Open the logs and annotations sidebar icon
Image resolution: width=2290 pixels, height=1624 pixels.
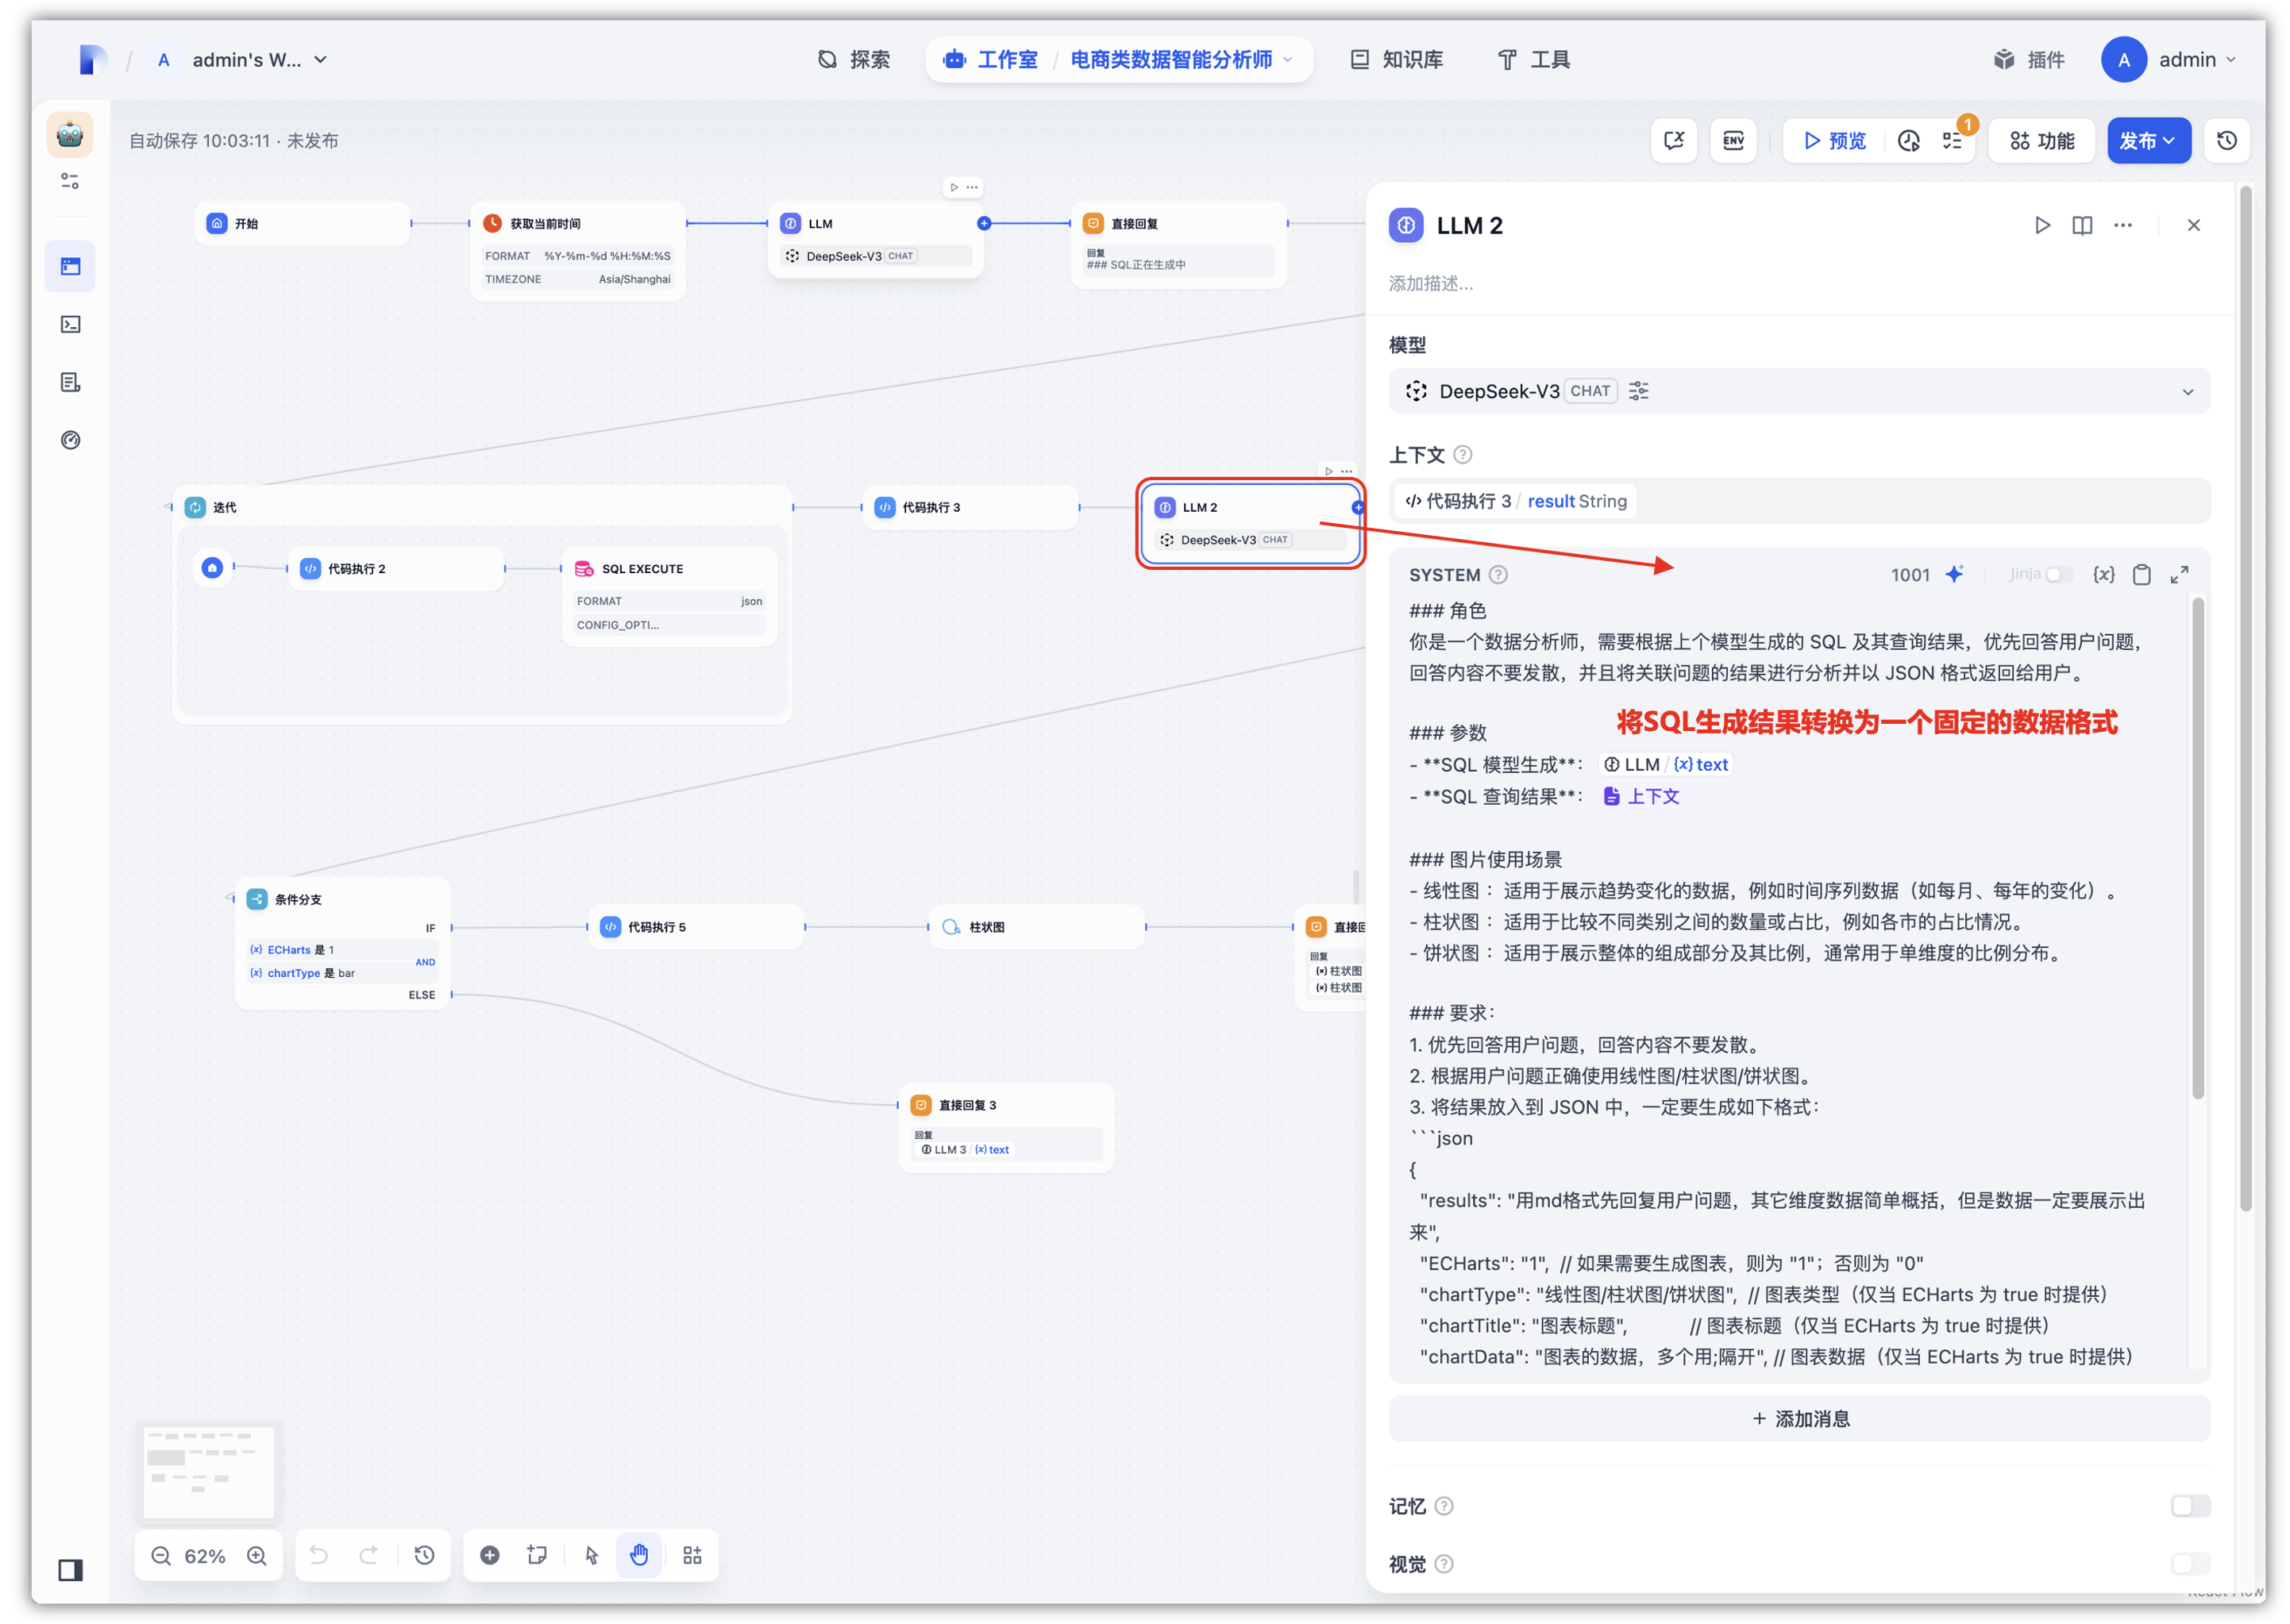(70, 382)
